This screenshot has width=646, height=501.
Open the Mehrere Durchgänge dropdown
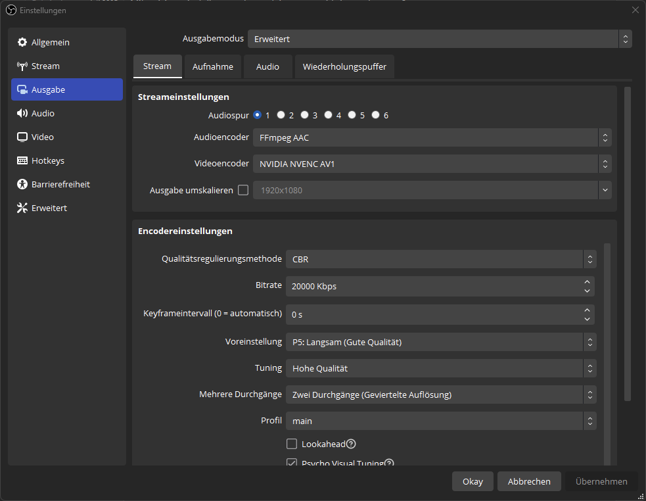point(441,394)
